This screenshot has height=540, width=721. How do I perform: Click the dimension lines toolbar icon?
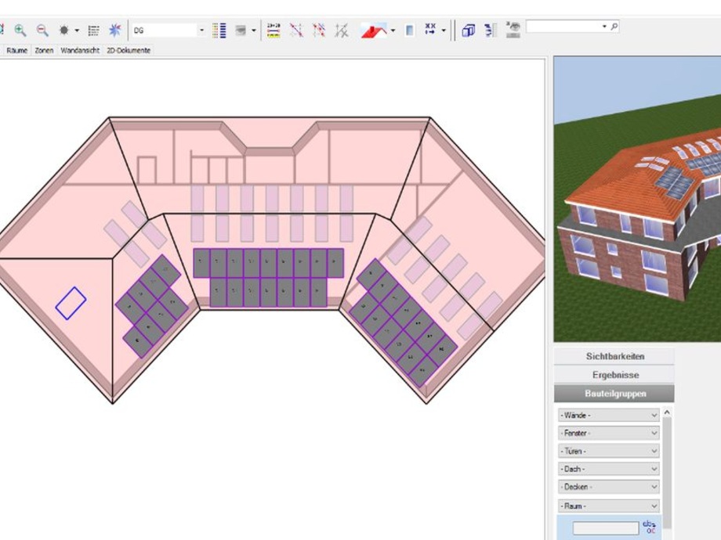point(274,31)
